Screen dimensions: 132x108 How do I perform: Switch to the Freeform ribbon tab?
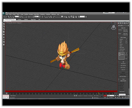19,20
